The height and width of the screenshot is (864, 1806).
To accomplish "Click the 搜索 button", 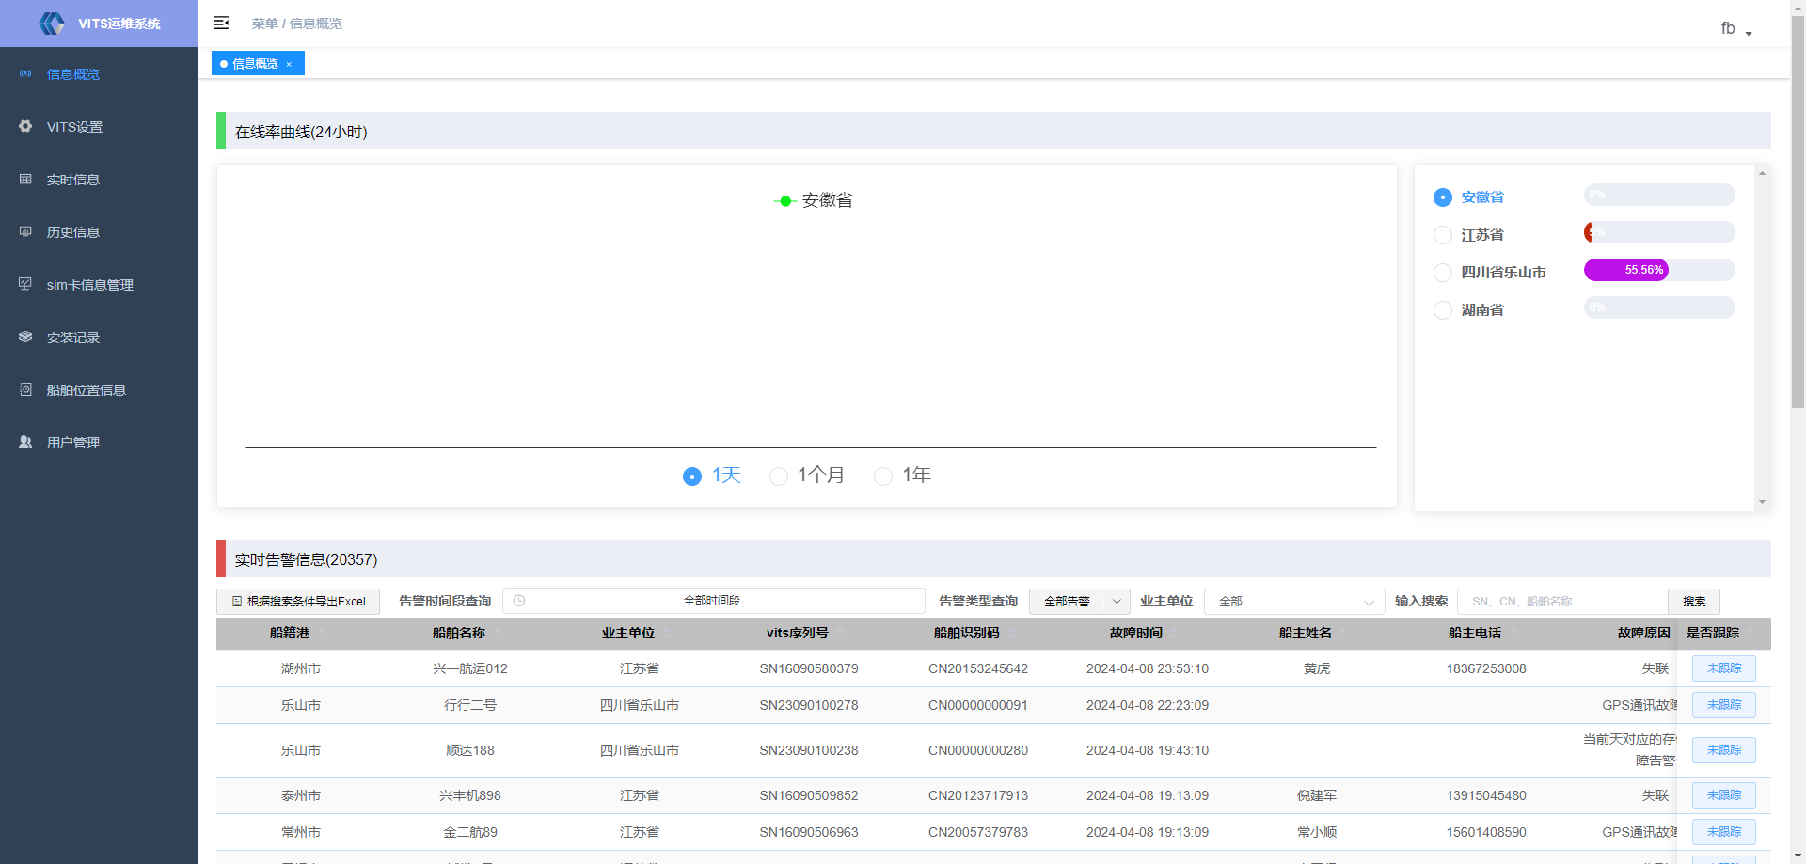I will tap(1694, 602).
